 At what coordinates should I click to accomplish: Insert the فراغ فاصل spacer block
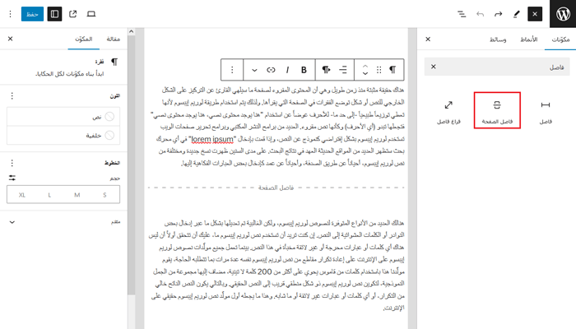click(x=448, y=110)
